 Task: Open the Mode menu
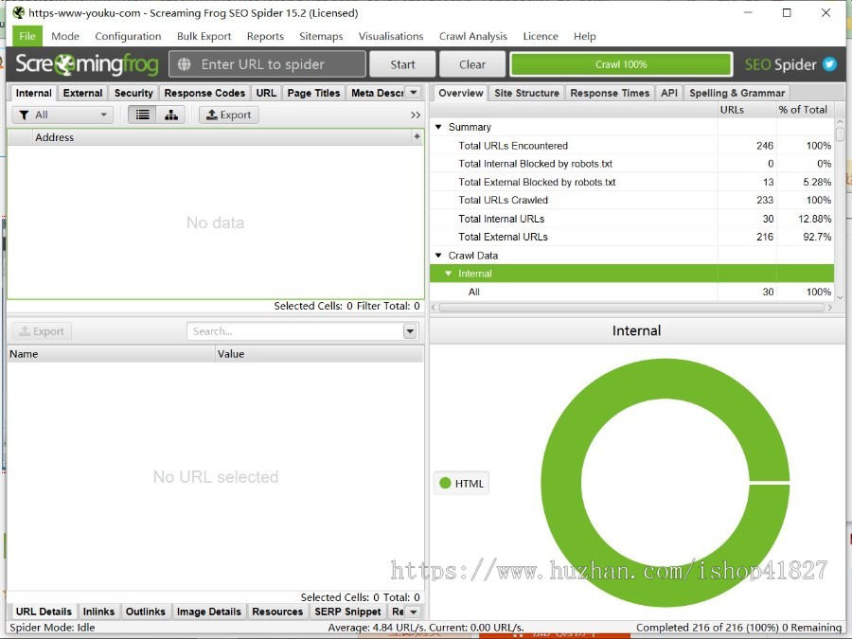(x=65, y=36)
